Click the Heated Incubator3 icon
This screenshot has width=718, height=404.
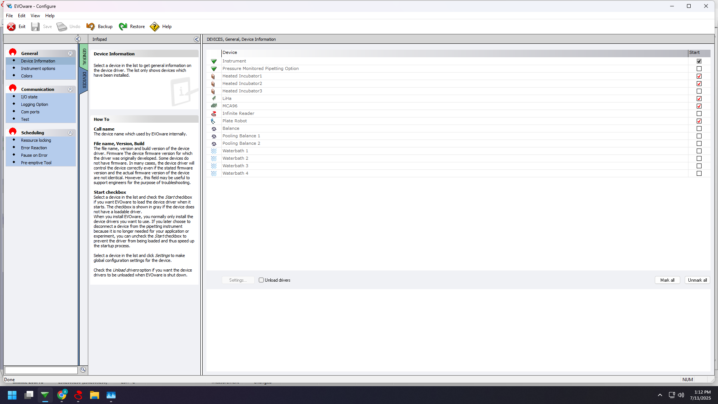point(213,91)
